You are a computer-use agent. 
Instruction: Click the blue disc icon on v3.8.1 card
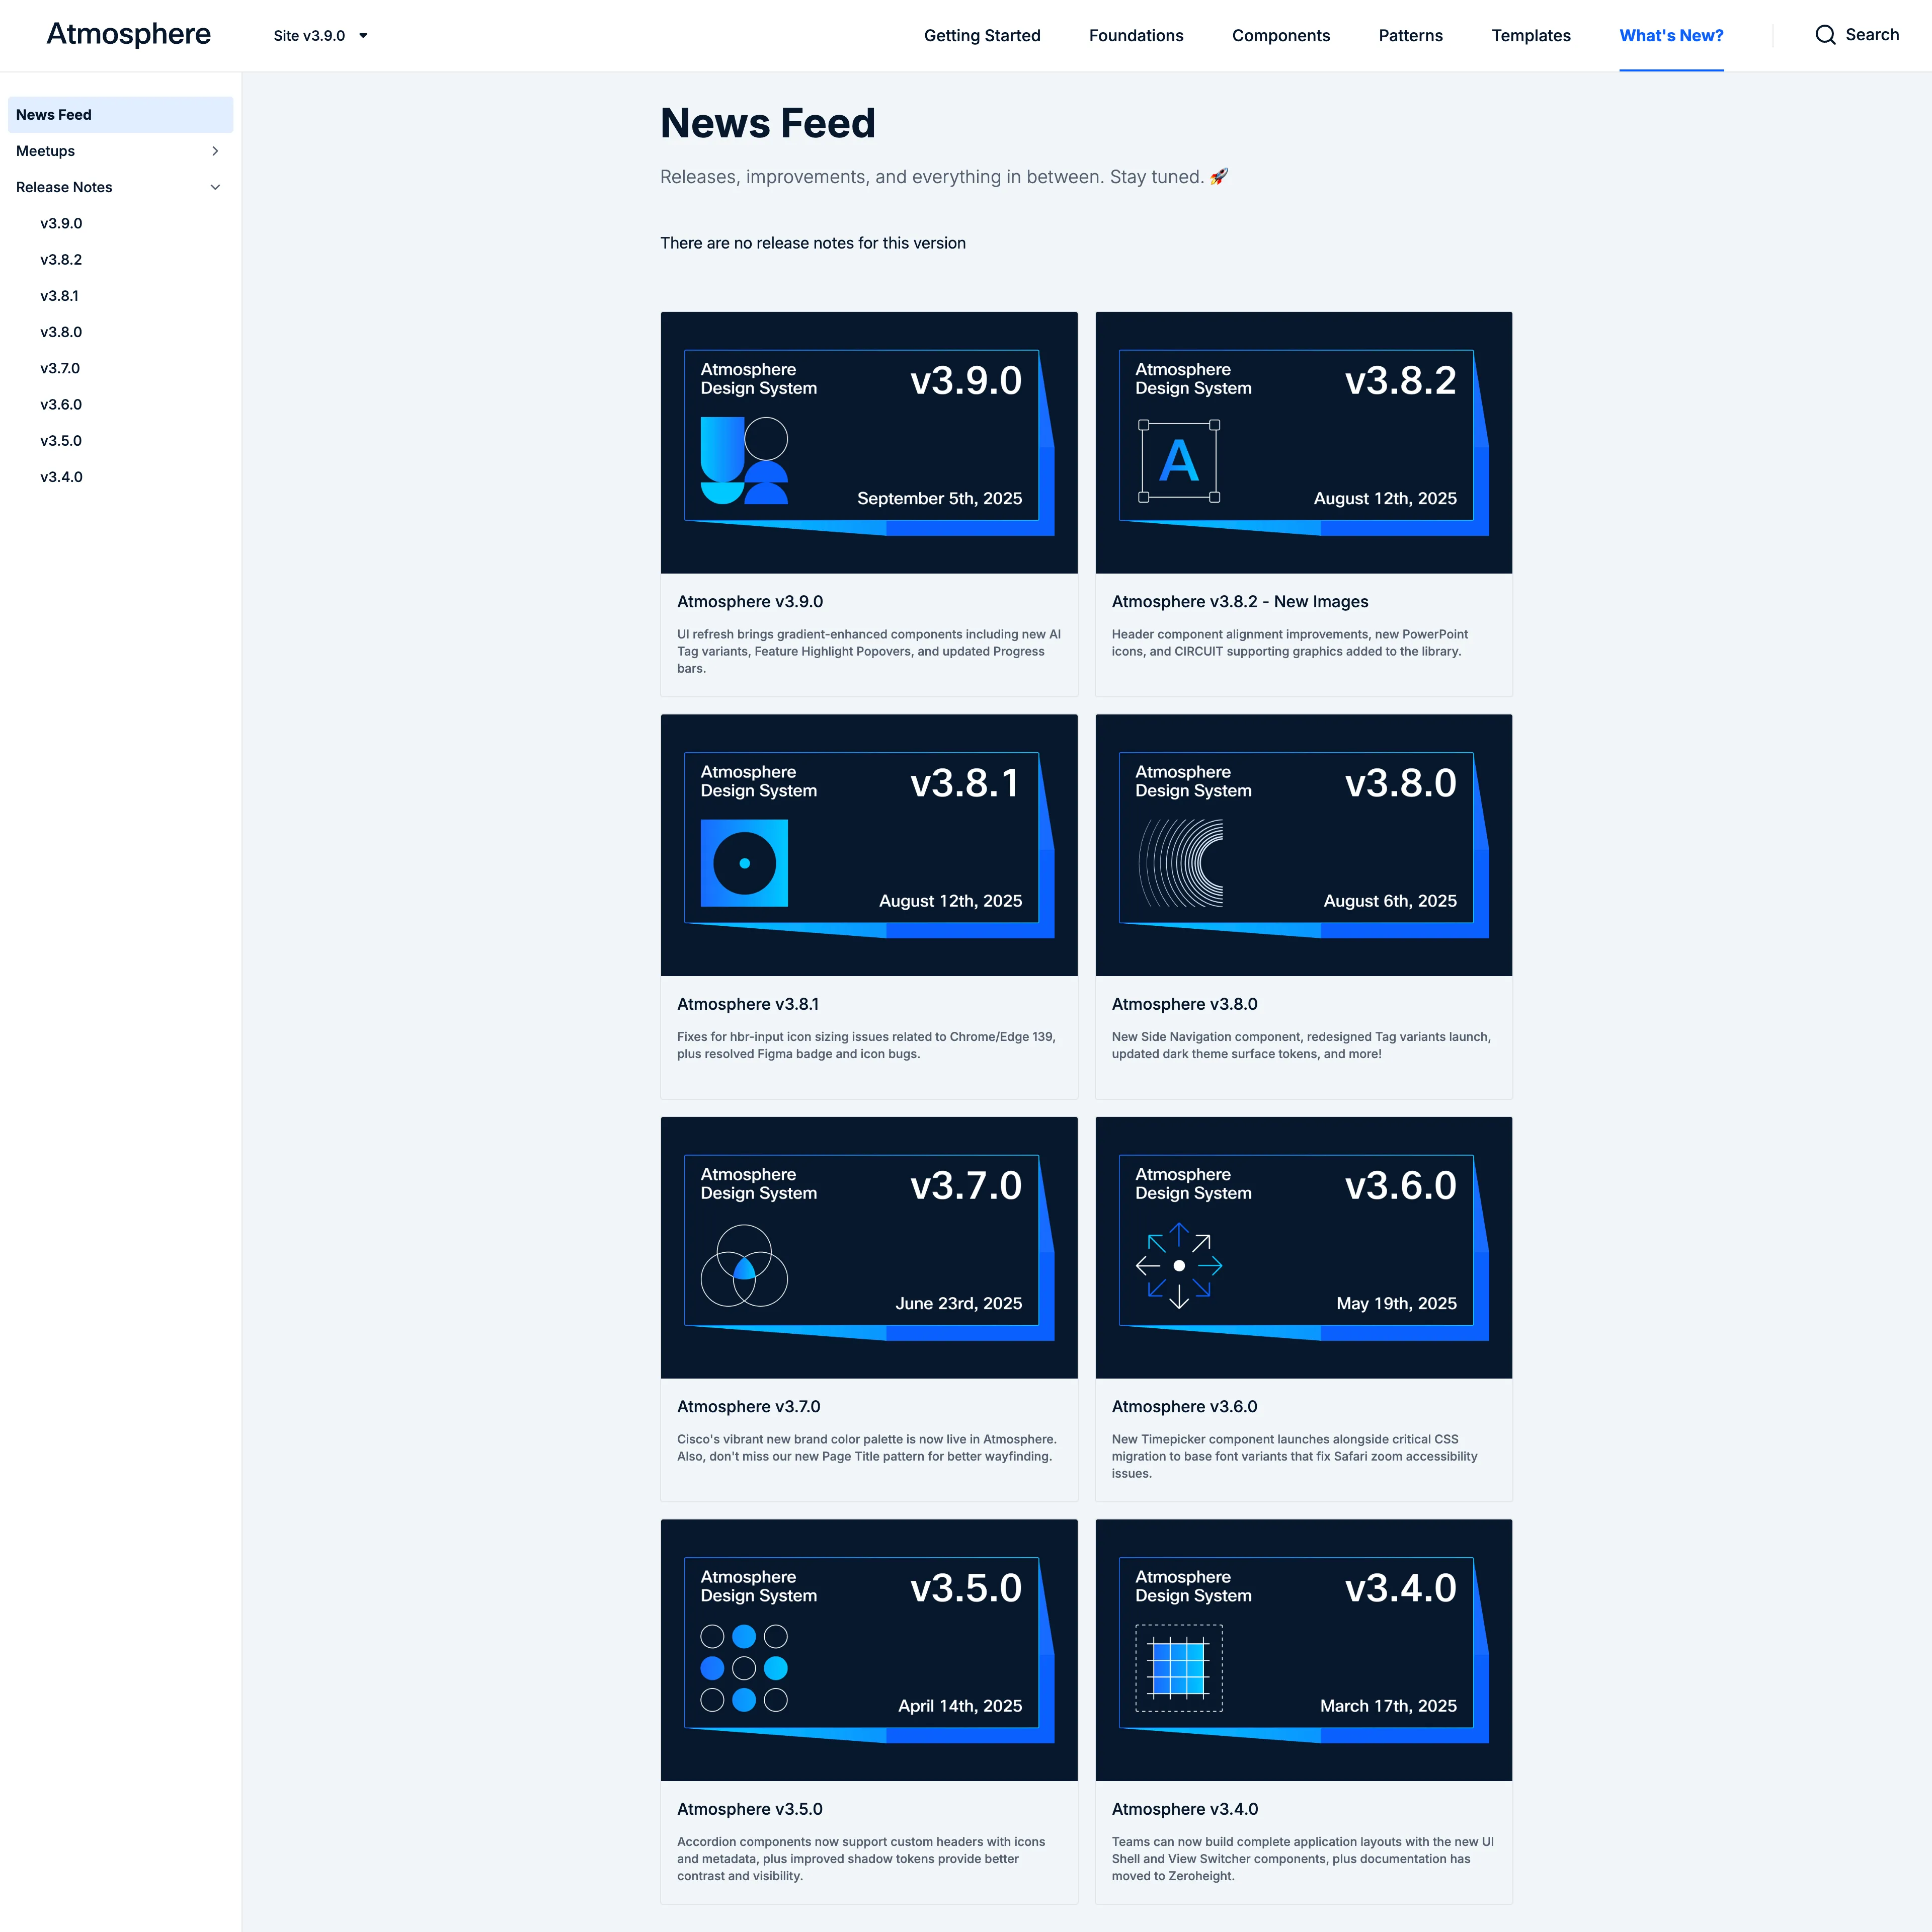pyautogui.click(x=744, y=863)
